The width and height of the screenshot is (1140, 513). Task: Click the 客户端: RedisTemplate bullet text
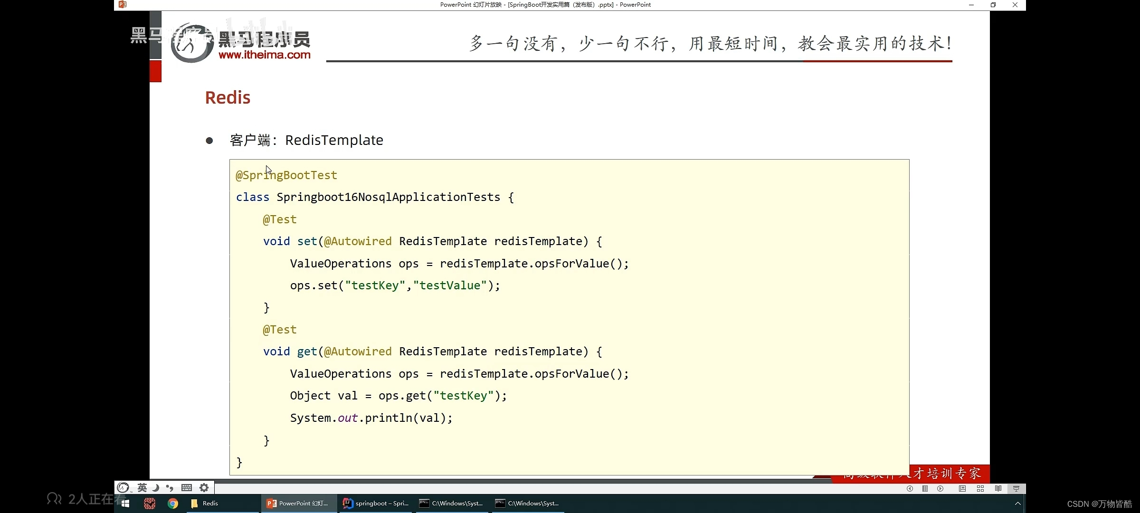click(306, 140)
